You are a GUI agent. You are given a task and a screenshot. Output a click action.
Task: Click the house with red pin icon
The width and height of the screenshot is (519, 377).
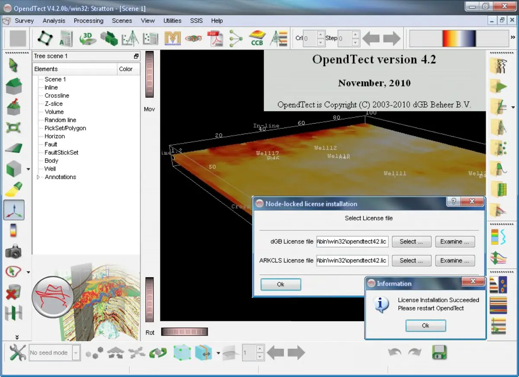click(14, 106)
